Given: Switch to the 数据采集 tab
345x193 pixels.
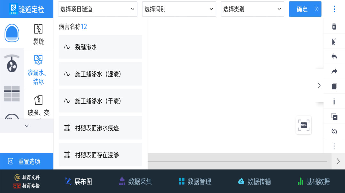Looking at the screenshot, I should pos(135,182).
